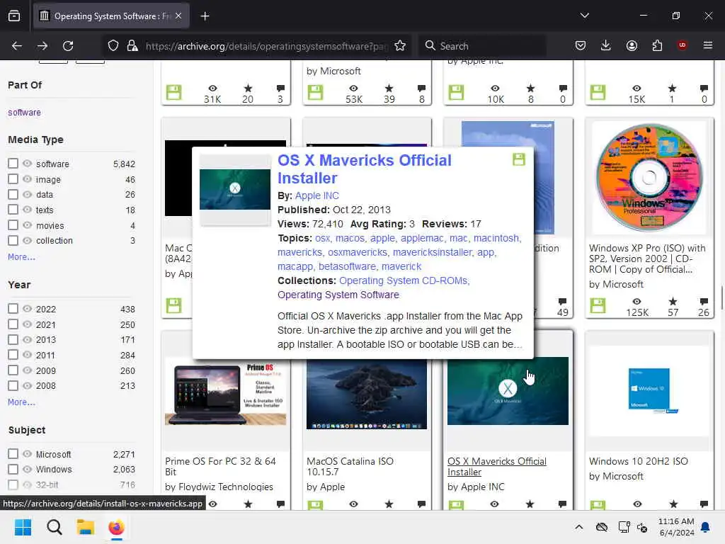Viewport: 725px width, 544px height.
Task: Open the mavericksinstaller topic link
Action: 433,253
